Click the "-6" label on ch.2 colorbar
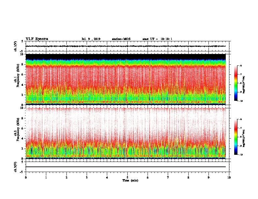The width and height of the screenshot is (258, 199). point(240,119)
